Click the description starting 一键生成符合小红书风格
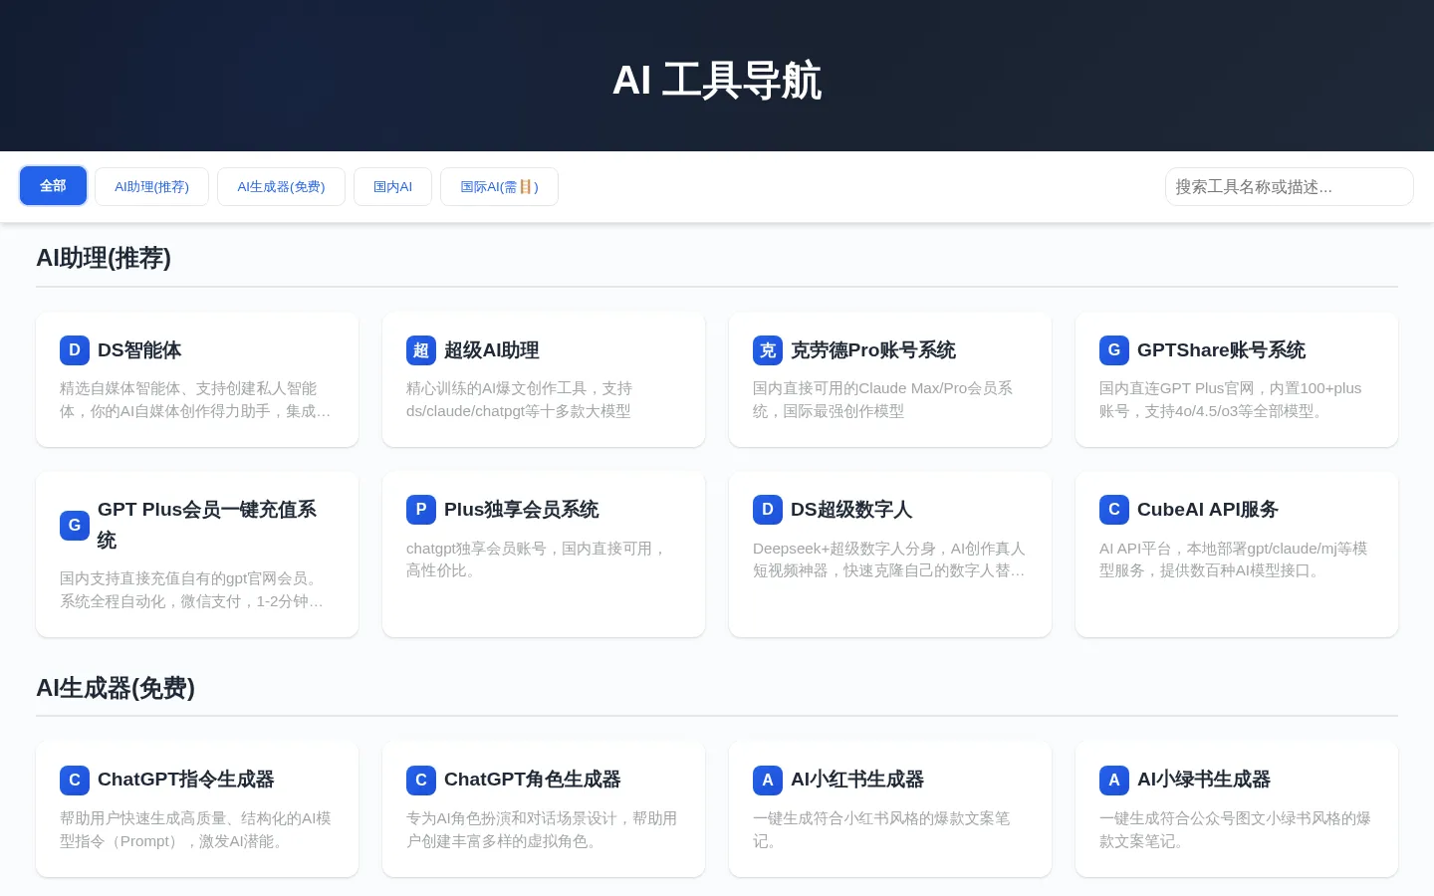 881,829
